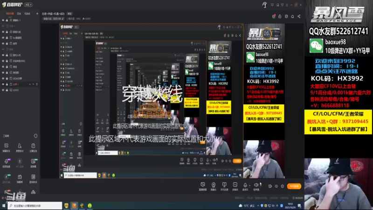Open the toolbox tool with the purple badge
The width and height of the screenshot is (373, 210).
click(x=7, y=163)
